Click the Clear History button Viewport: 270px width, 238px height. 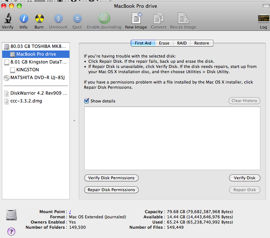pyautogui.click(x=244, y=101)
